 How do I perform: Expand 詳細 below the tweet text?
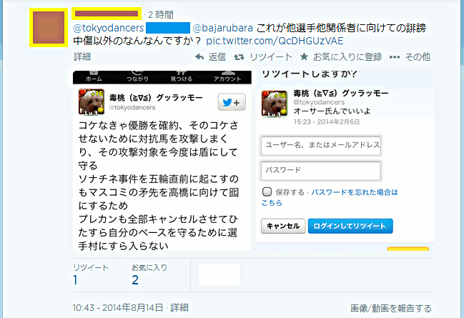click(82, 56)
